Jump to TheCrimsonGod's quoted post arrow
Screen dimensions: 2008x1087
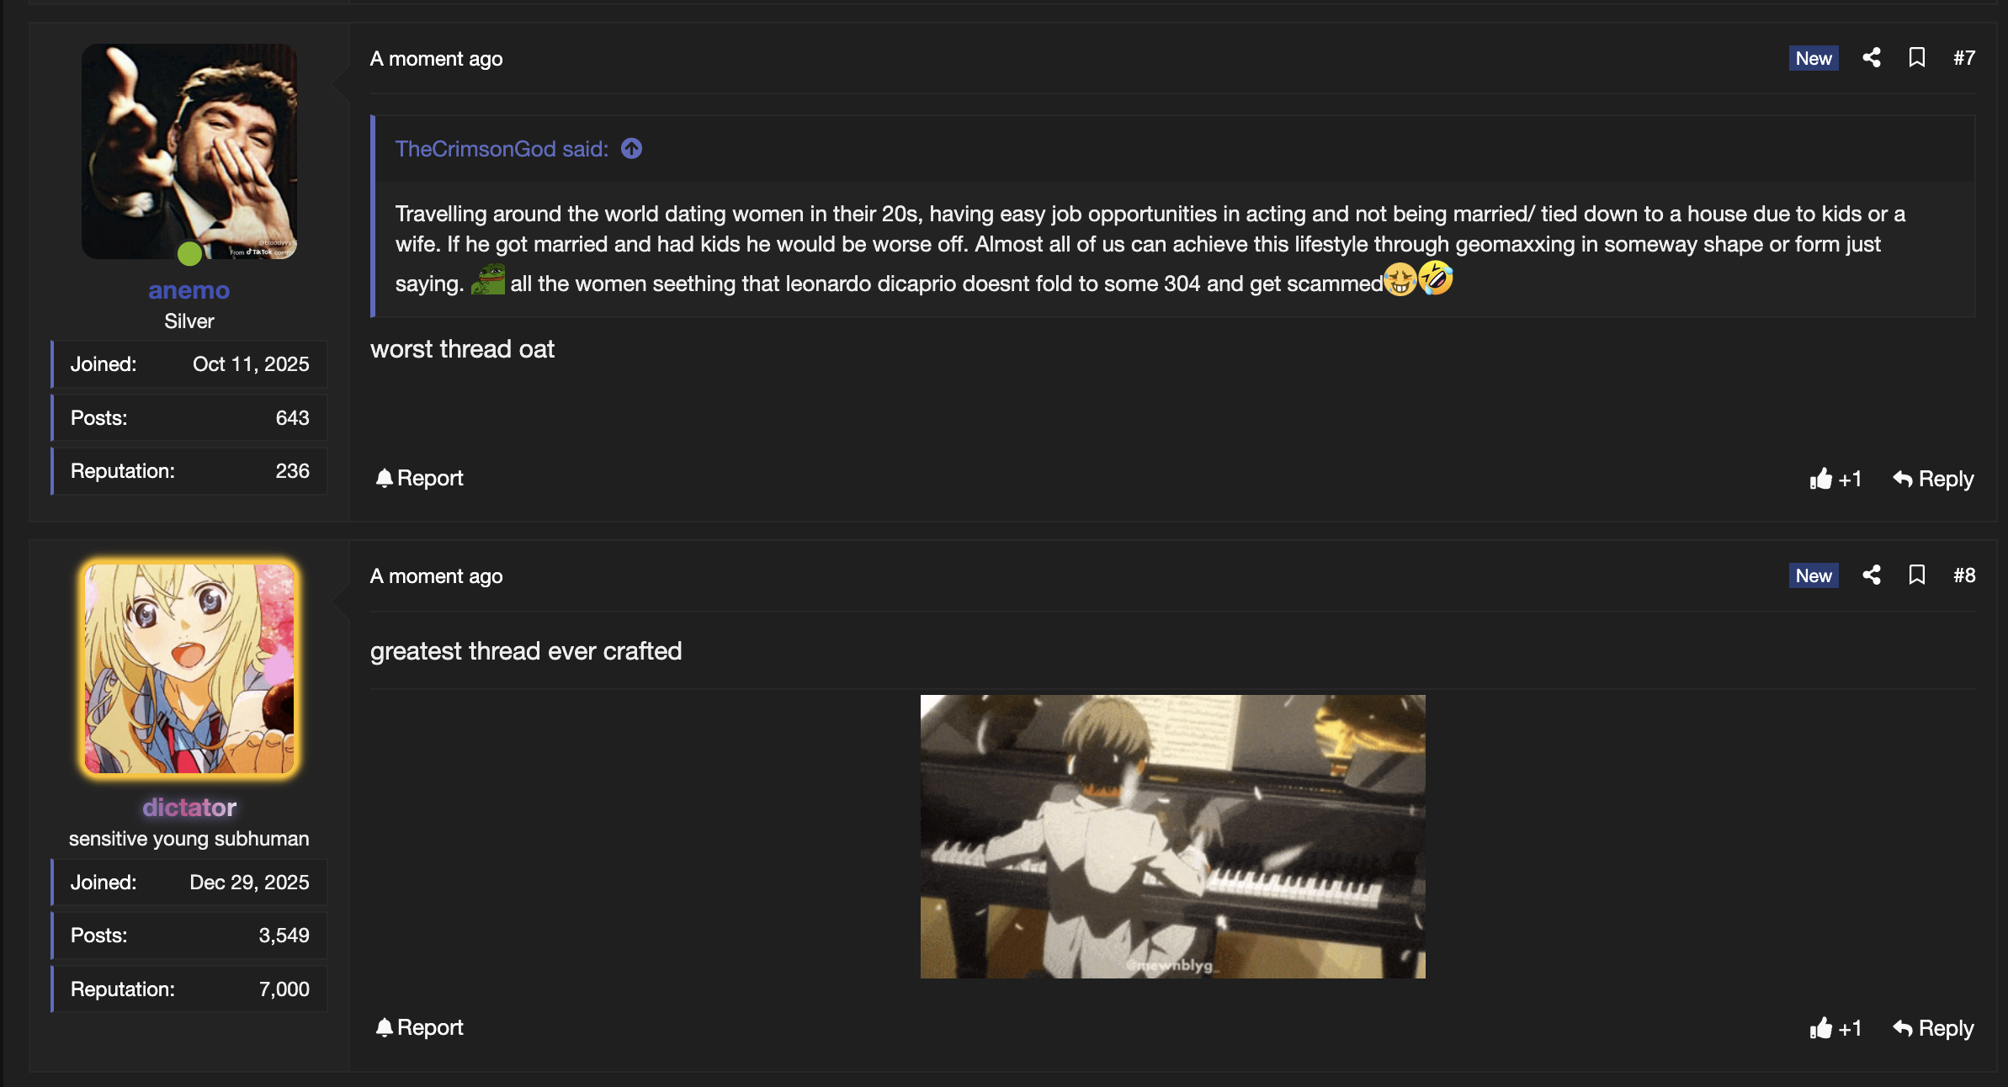click(631, 149)
